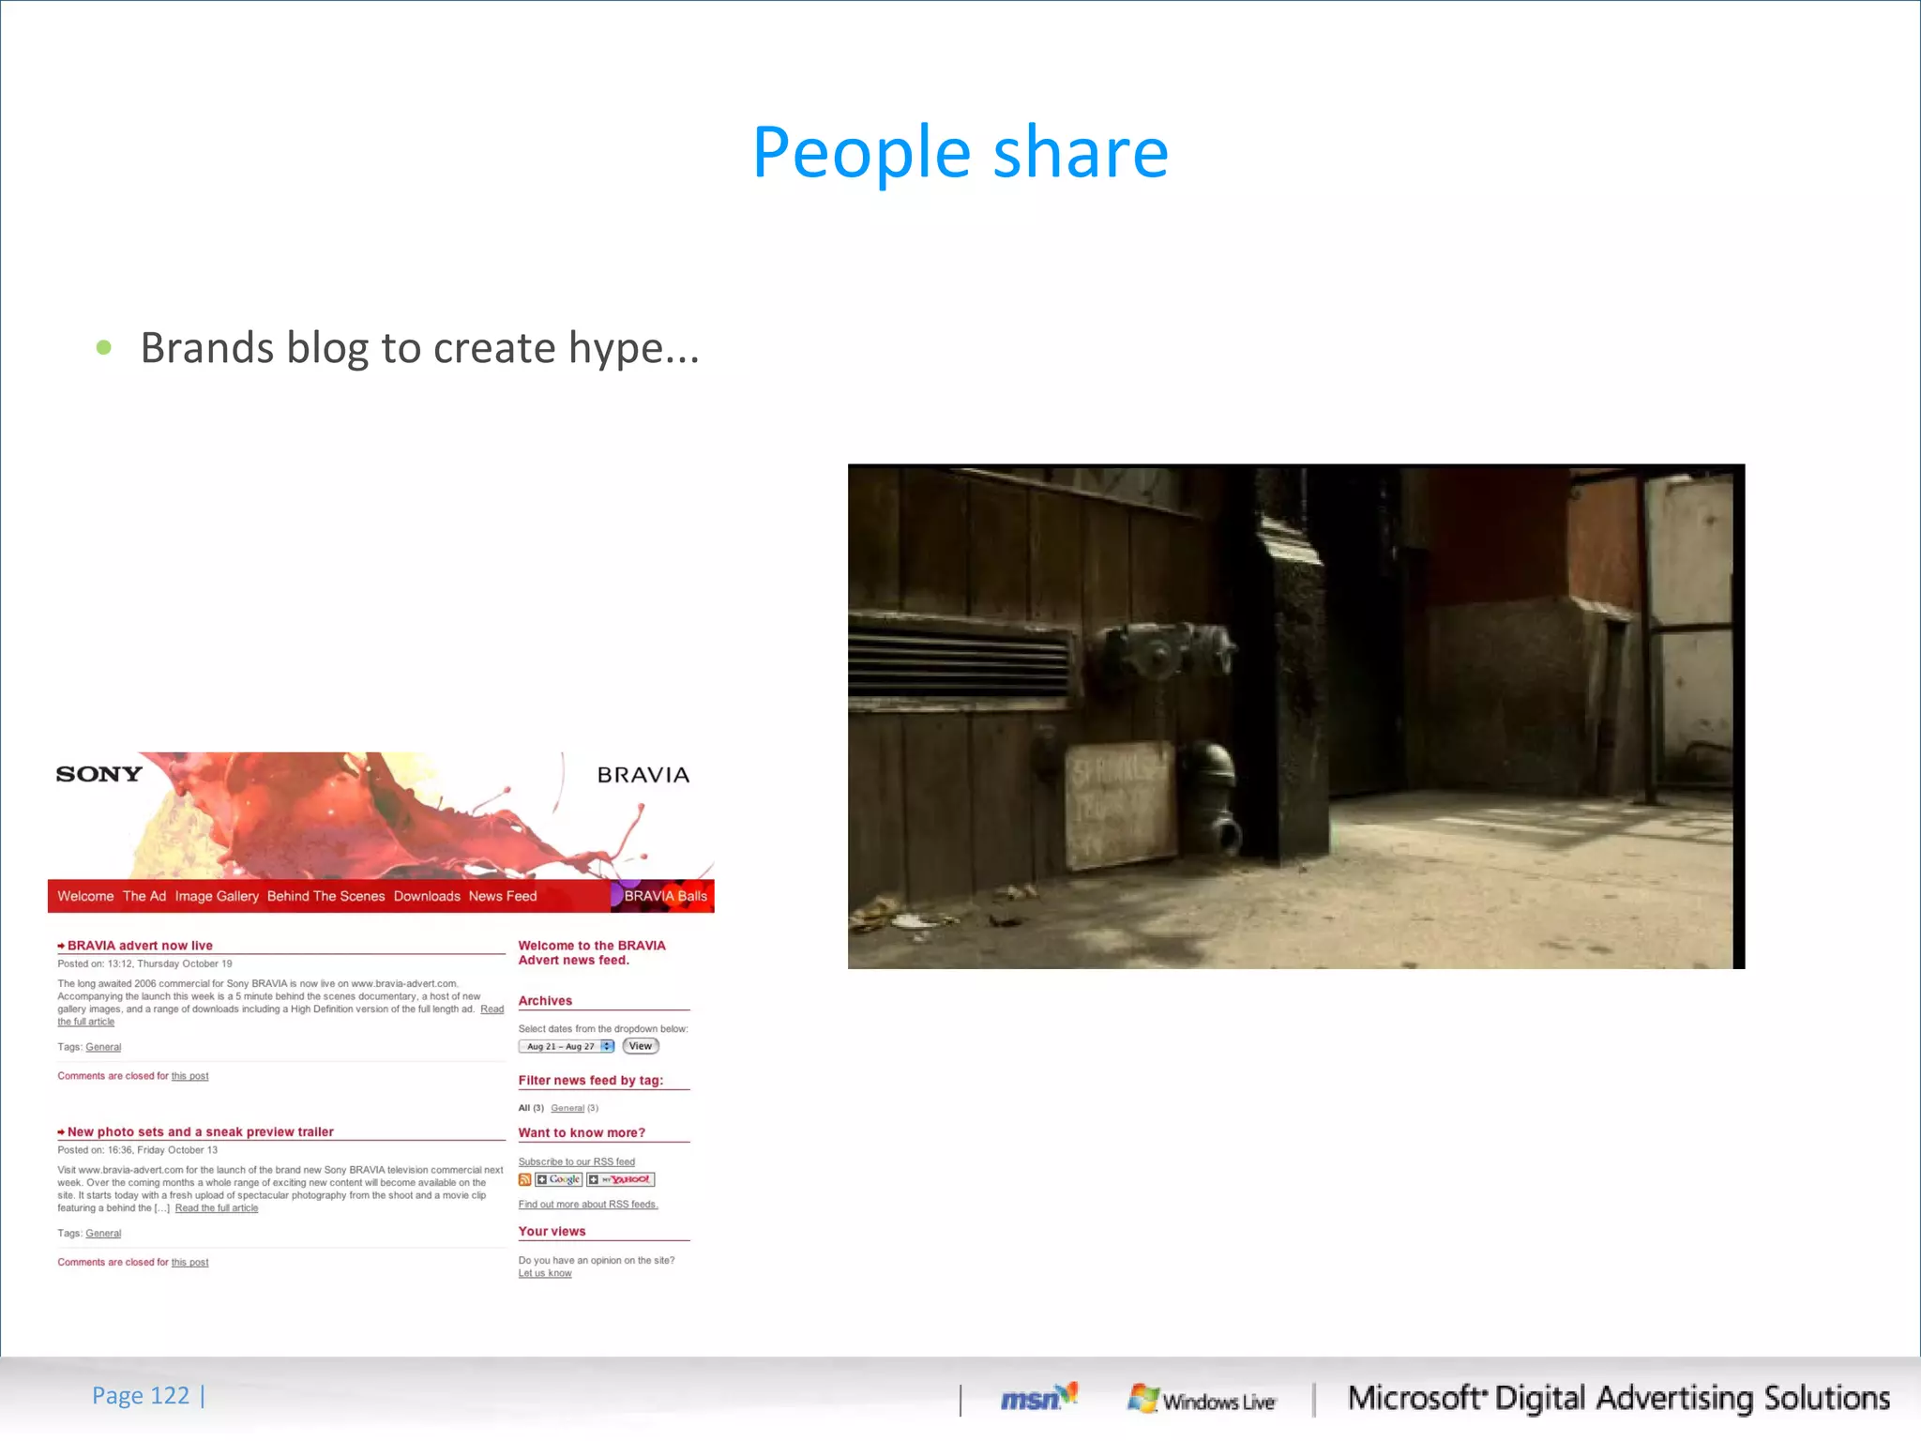Open BRAVIA advert now live post
This screenshot has width=1921, height=1441.
pyautogui.click(x=140, y=946)
